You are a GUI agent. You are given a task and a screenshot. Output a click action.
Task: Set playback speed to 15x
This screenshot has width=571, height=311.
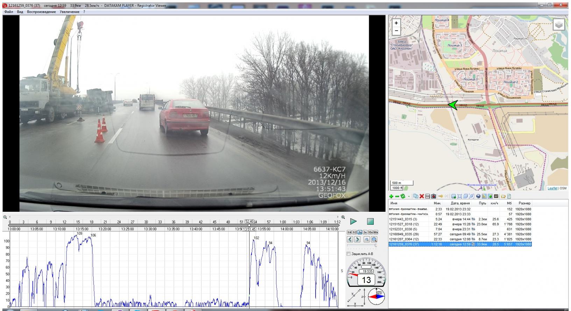click(x=370, y=232)
